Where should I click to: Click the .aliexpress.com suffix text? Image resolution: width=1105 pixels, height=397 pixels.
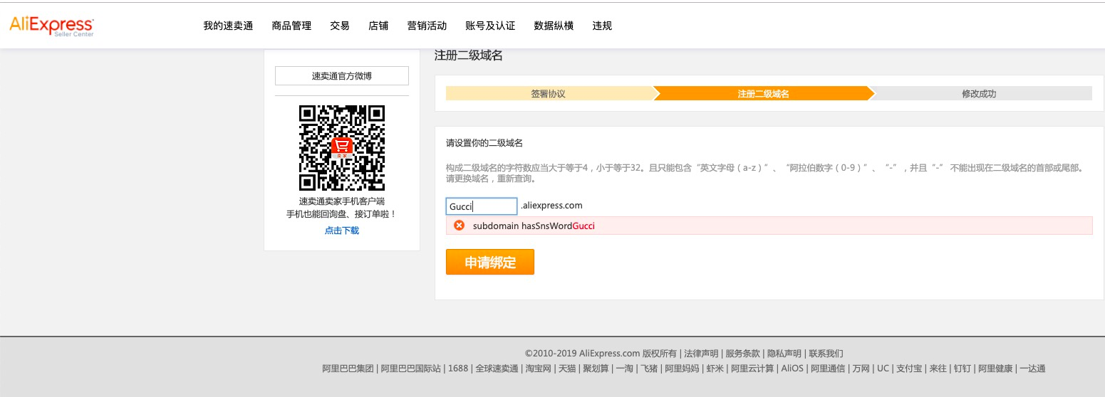click(551, 205)
